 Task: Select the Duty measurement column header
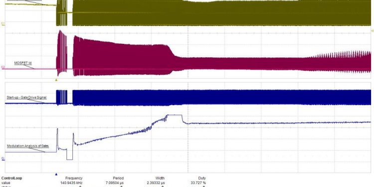tap(202, 178)
